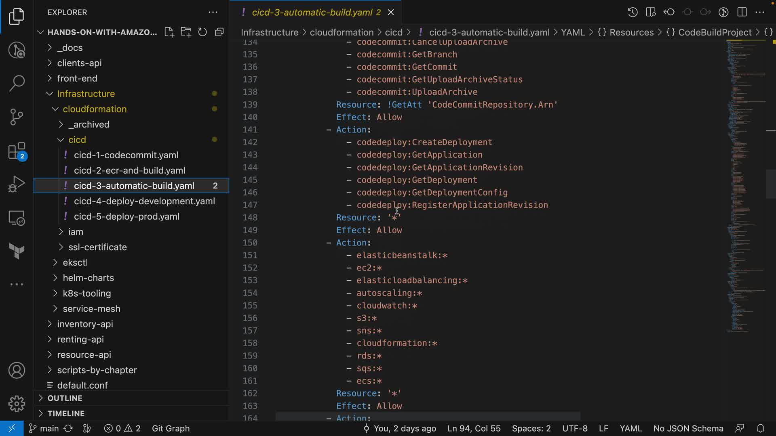776x436 pixels.
Task: Collapse the cicd folder
Action: pos(77,140)
